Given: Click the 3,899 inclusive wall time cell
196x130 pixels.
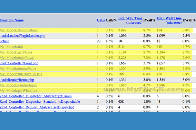Looking at the screenshot, I should point(122,30).
